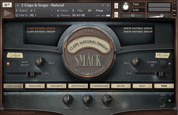
Task: Open the Reverb tab
Action: pos(121,86)
